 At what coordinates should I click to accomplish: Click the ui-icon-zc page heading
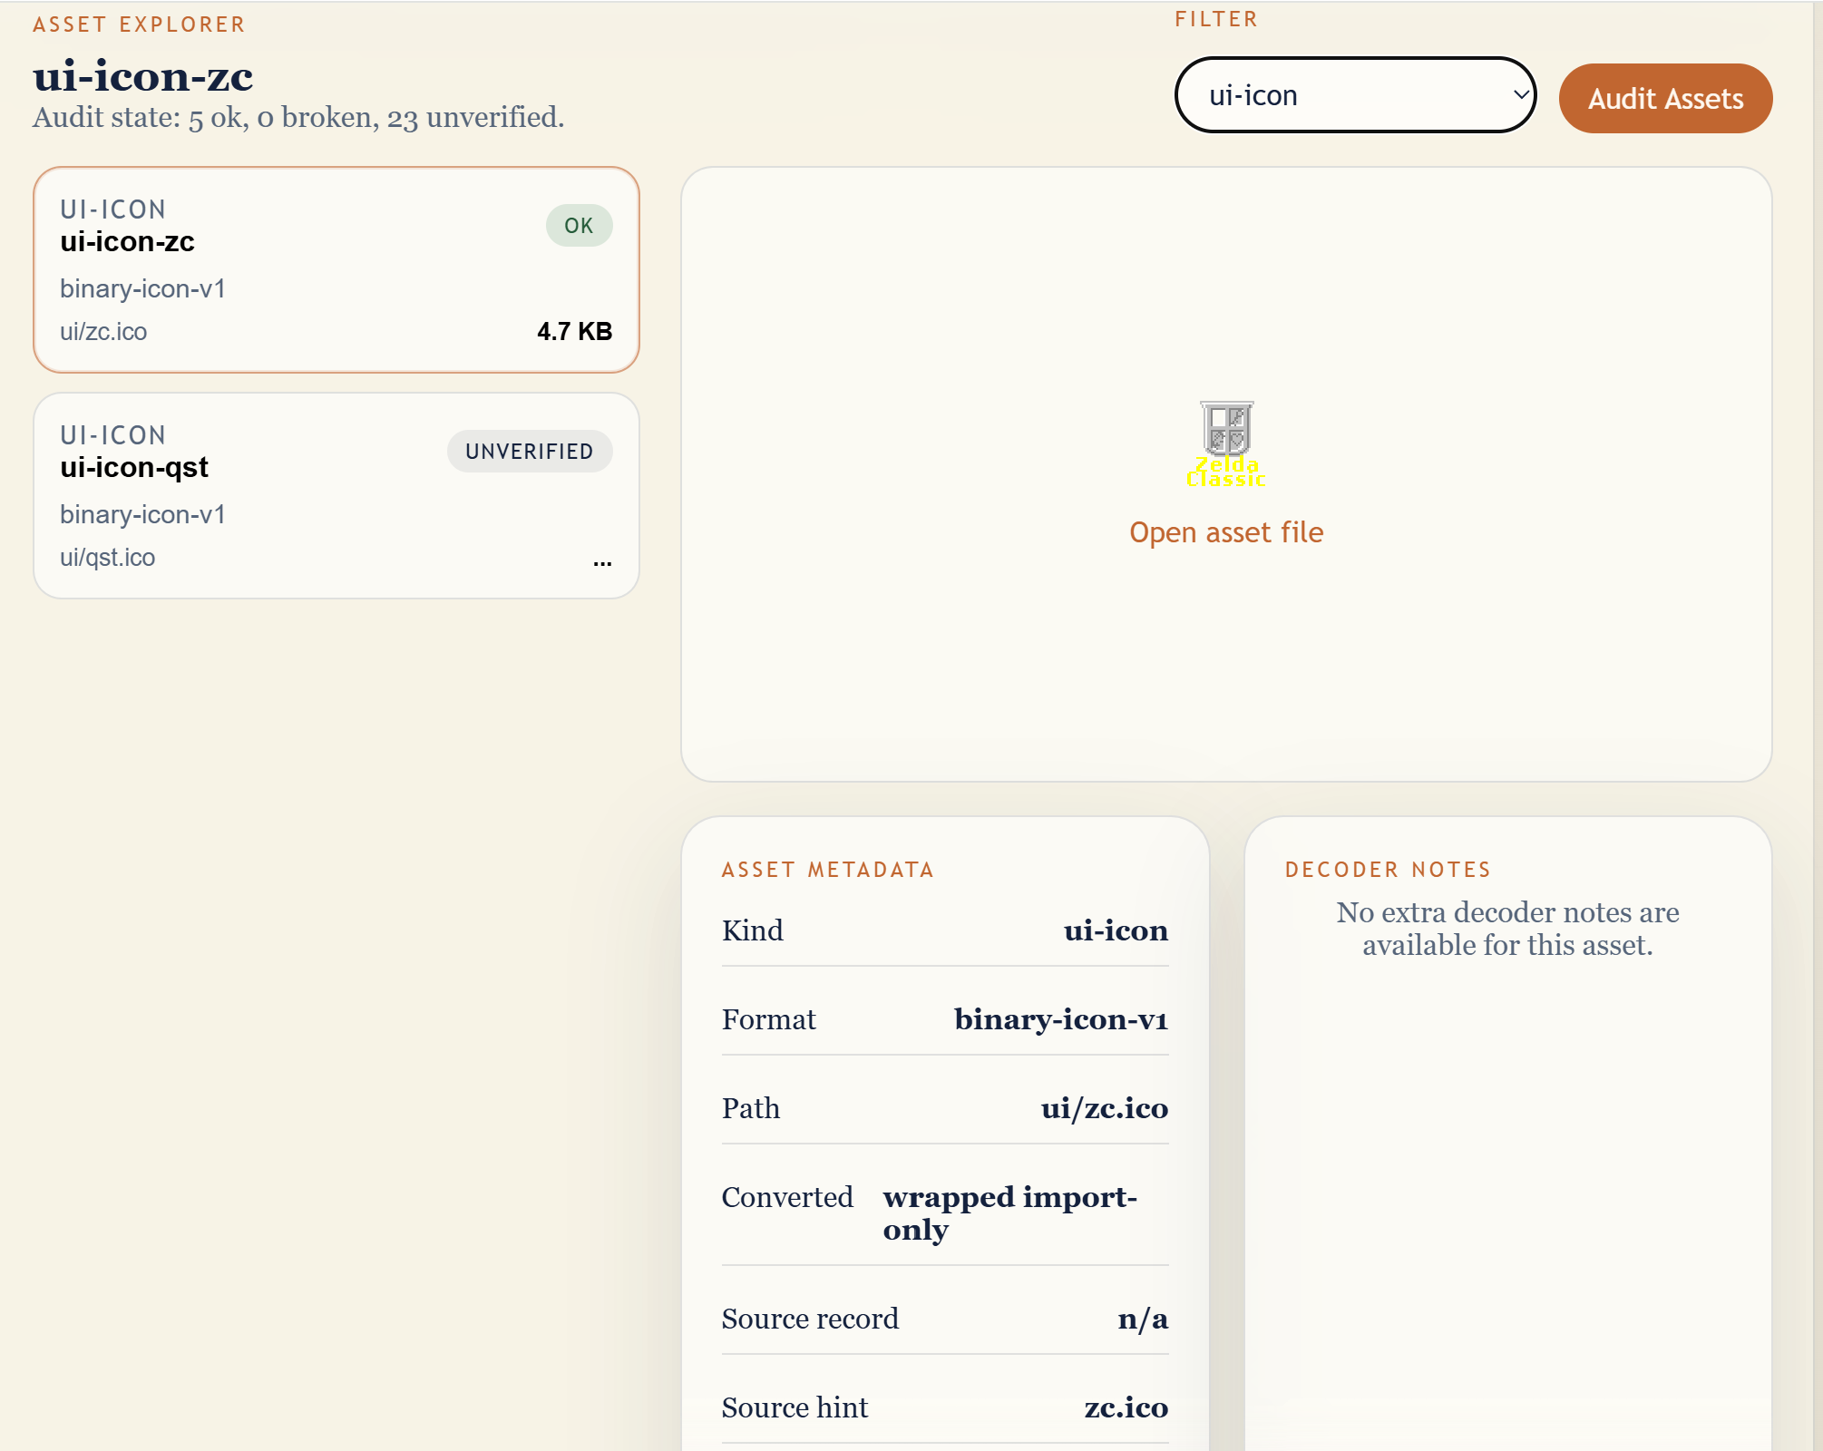click(143, 75)
